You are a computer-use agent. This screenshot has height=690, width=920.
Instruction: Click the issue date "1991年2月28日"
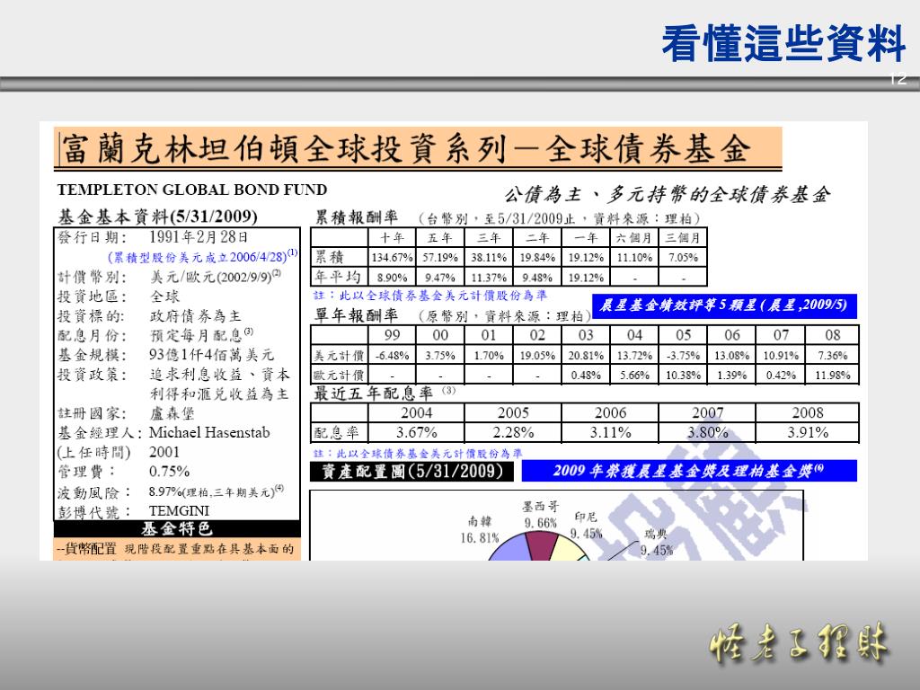pos(199,237)
